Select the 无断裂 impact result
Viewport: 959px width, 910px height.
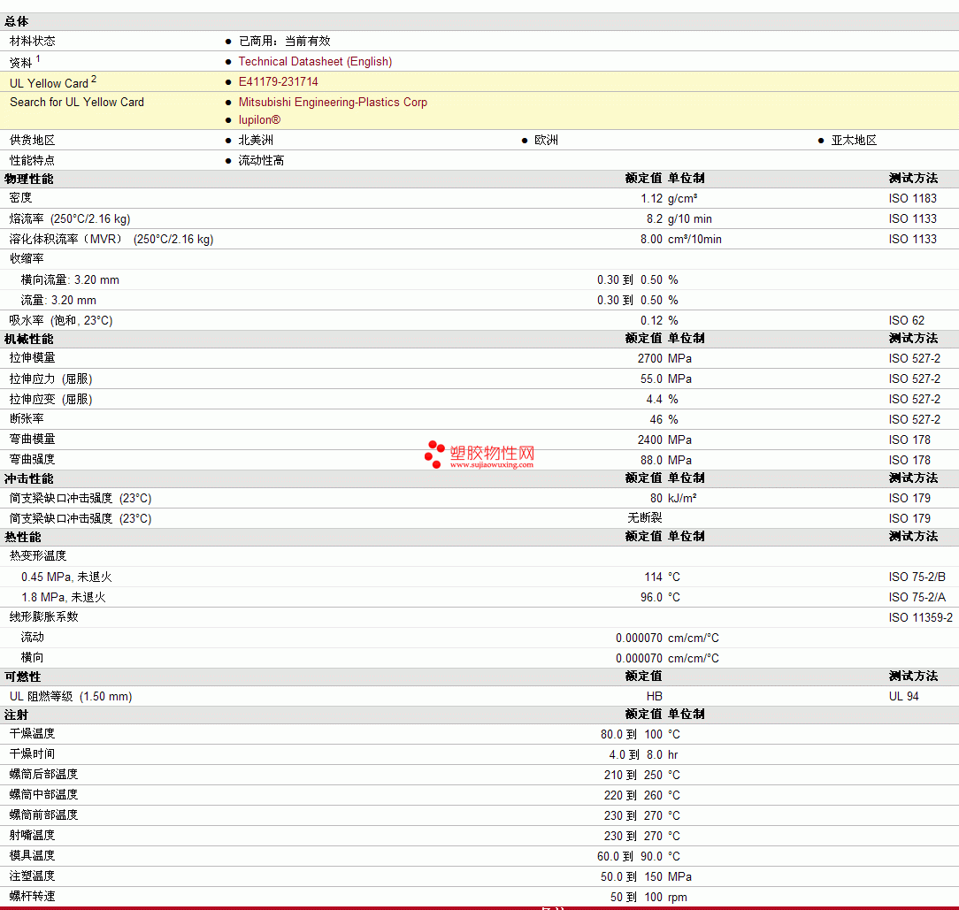click(645, 518)
